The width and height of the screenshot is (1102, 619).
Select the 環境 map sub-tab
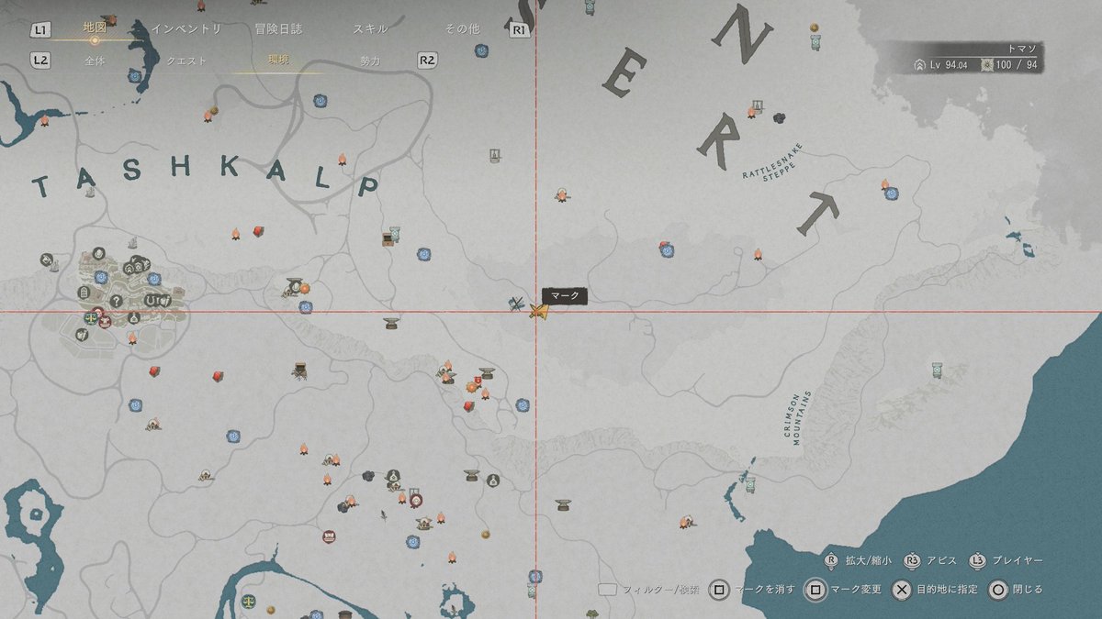pyautogui.click(x=278, y=61)
